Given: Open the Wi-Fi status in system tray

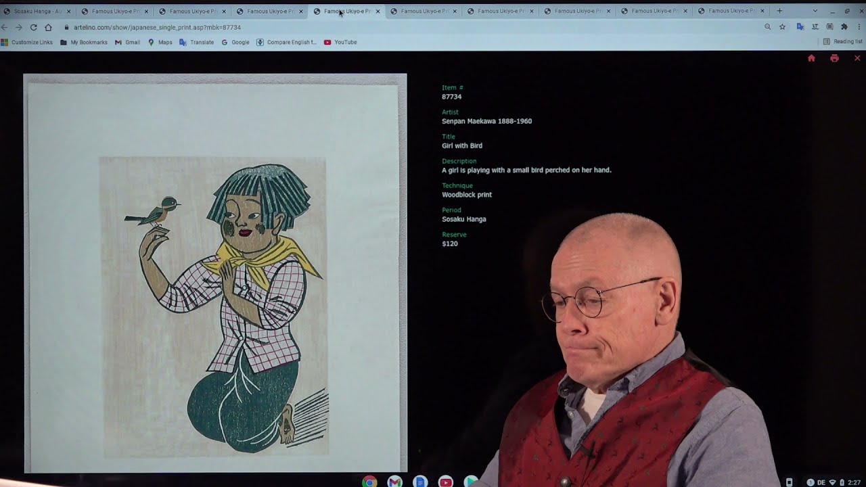Looking at the screenshot, I should point(833,482).
